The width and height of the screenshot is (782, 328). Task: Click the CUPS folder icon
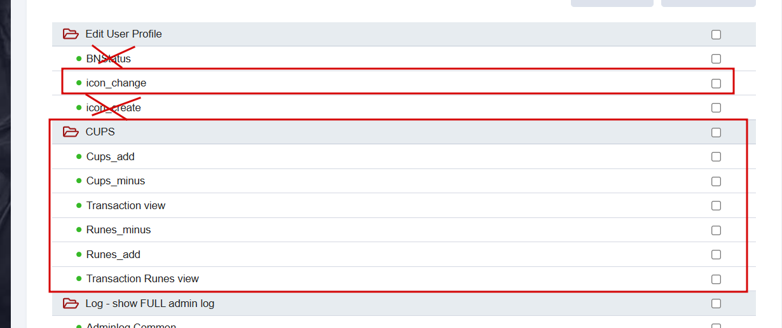click(71, 132)
